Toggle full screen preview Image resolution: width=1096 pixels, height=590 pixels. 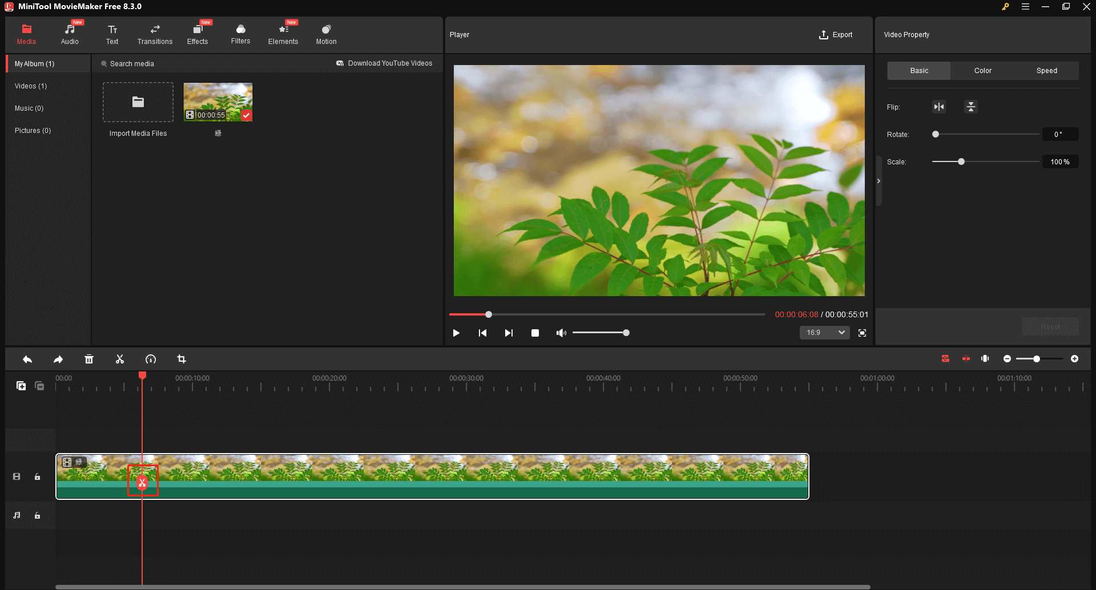[862, 333]
